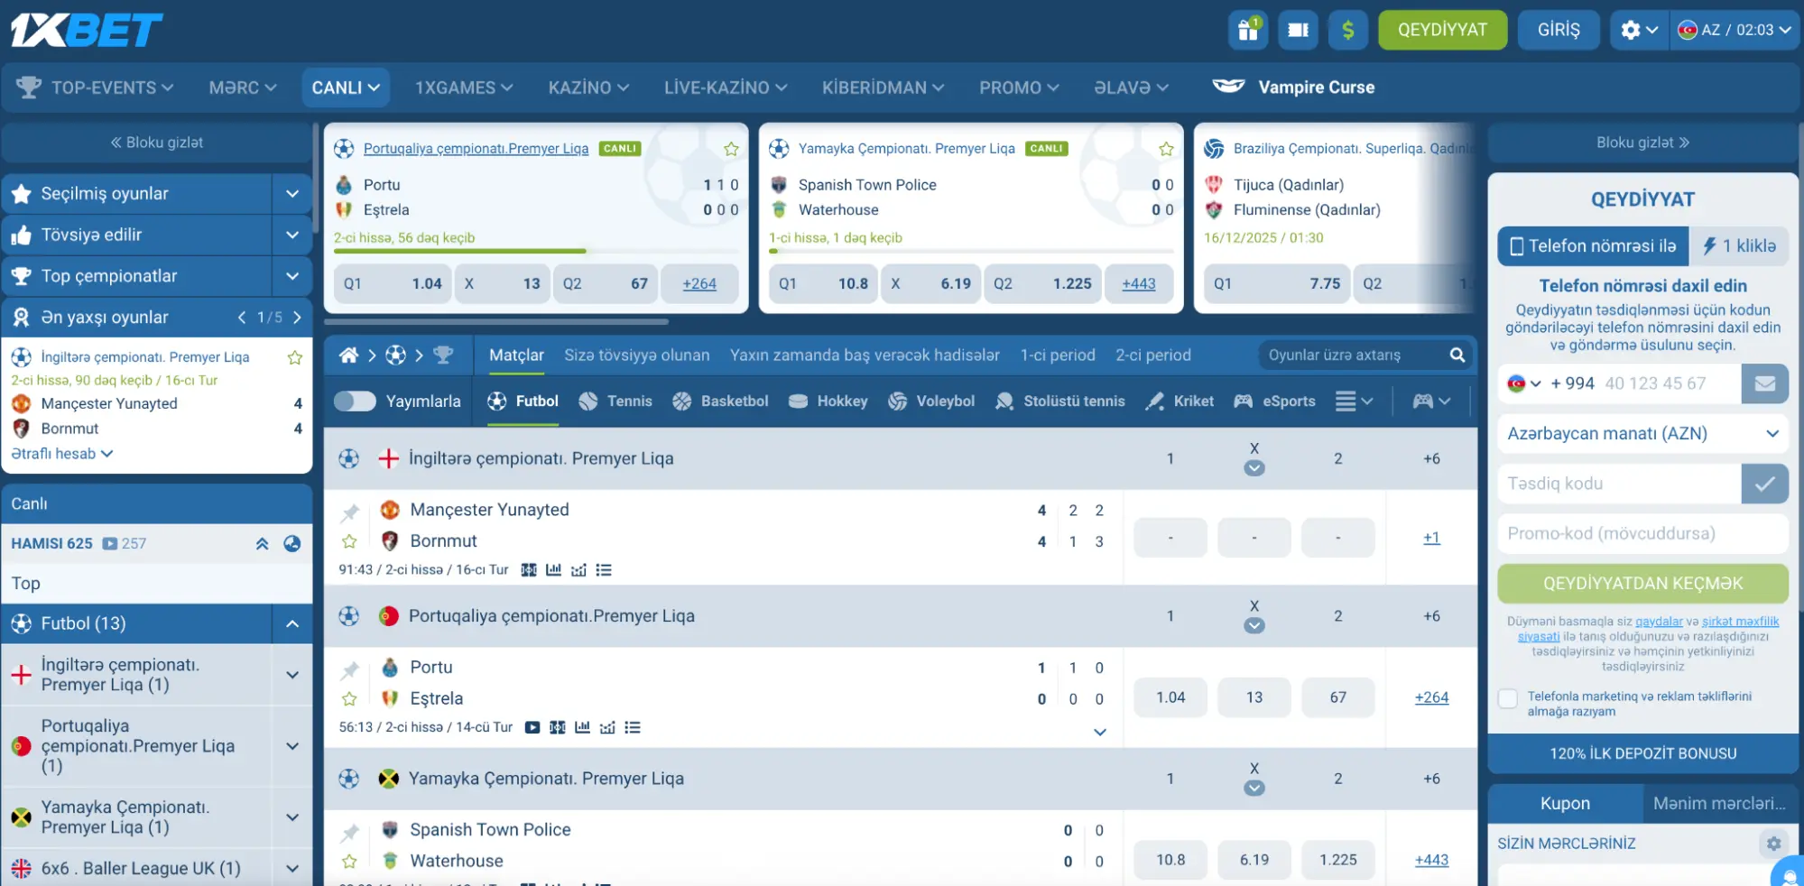Click the scrollbar under the match cards carousel

496,321
